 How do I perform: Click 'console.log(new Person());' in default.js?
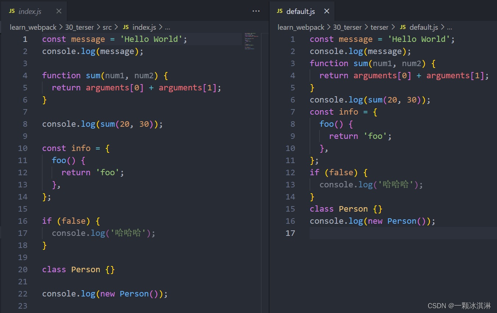point(373,221)
